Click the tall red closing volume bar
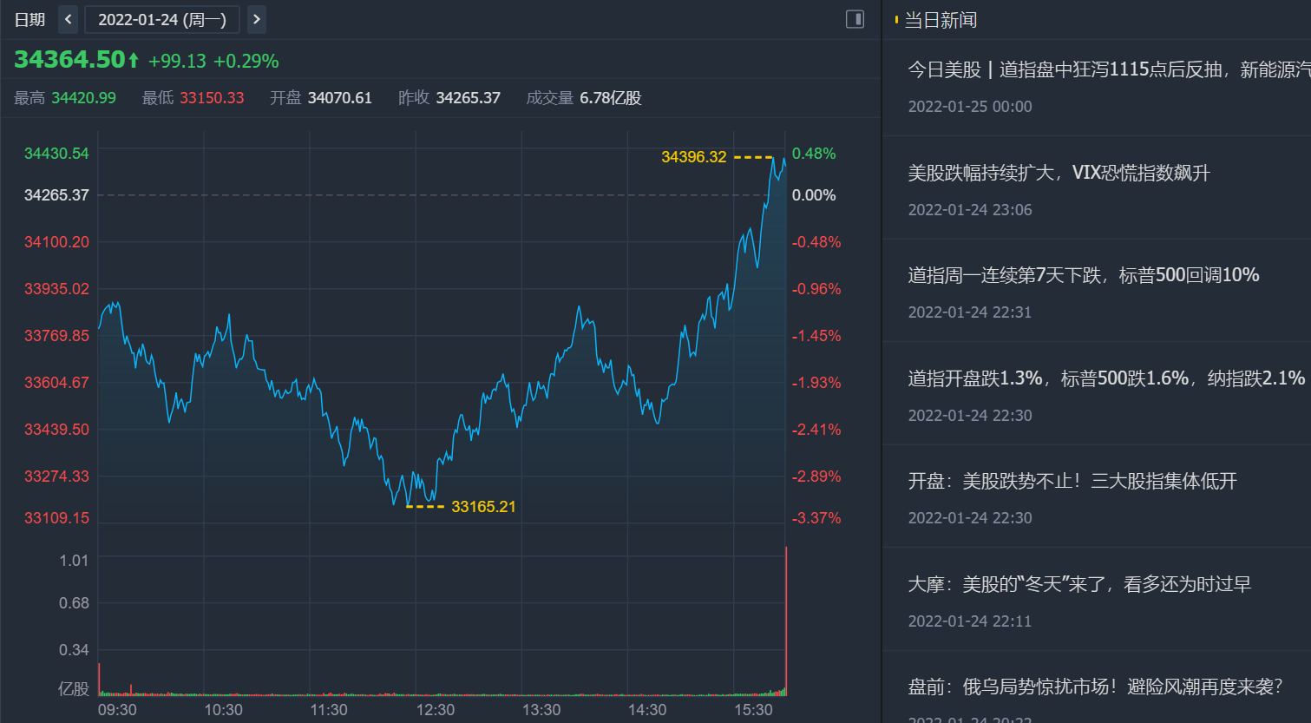 pyautogui.click(x=786, y=621)
